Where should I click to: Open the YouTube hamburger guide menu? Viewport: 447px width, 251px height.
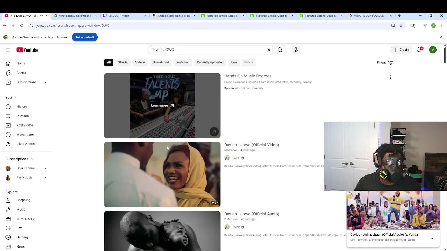pos(8,50)
